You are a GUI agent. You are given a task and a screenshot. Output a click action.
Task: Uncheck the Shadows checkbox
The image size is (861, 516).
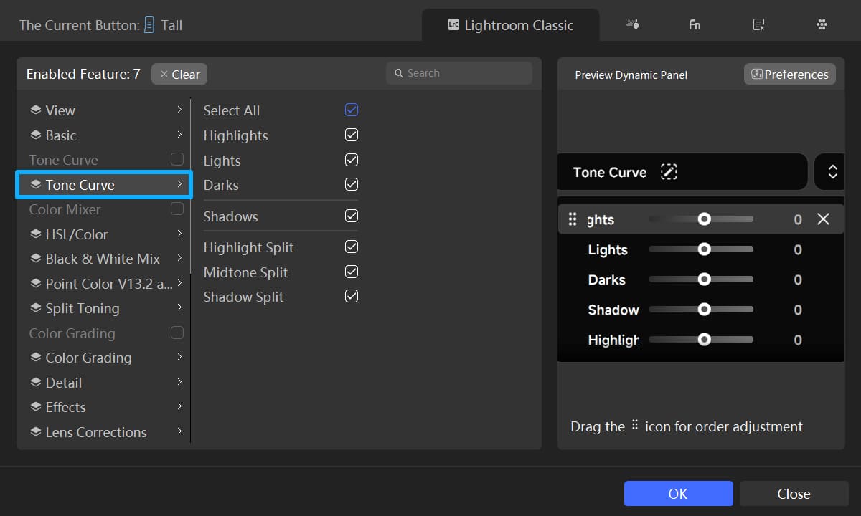[x=352, y=216]
